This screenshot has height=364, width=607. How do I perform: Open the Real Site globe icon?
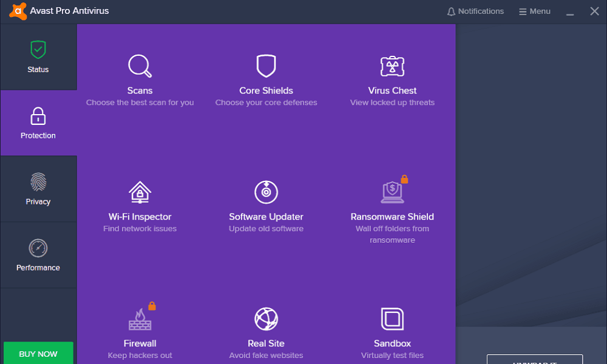click(x=266, y=318)
